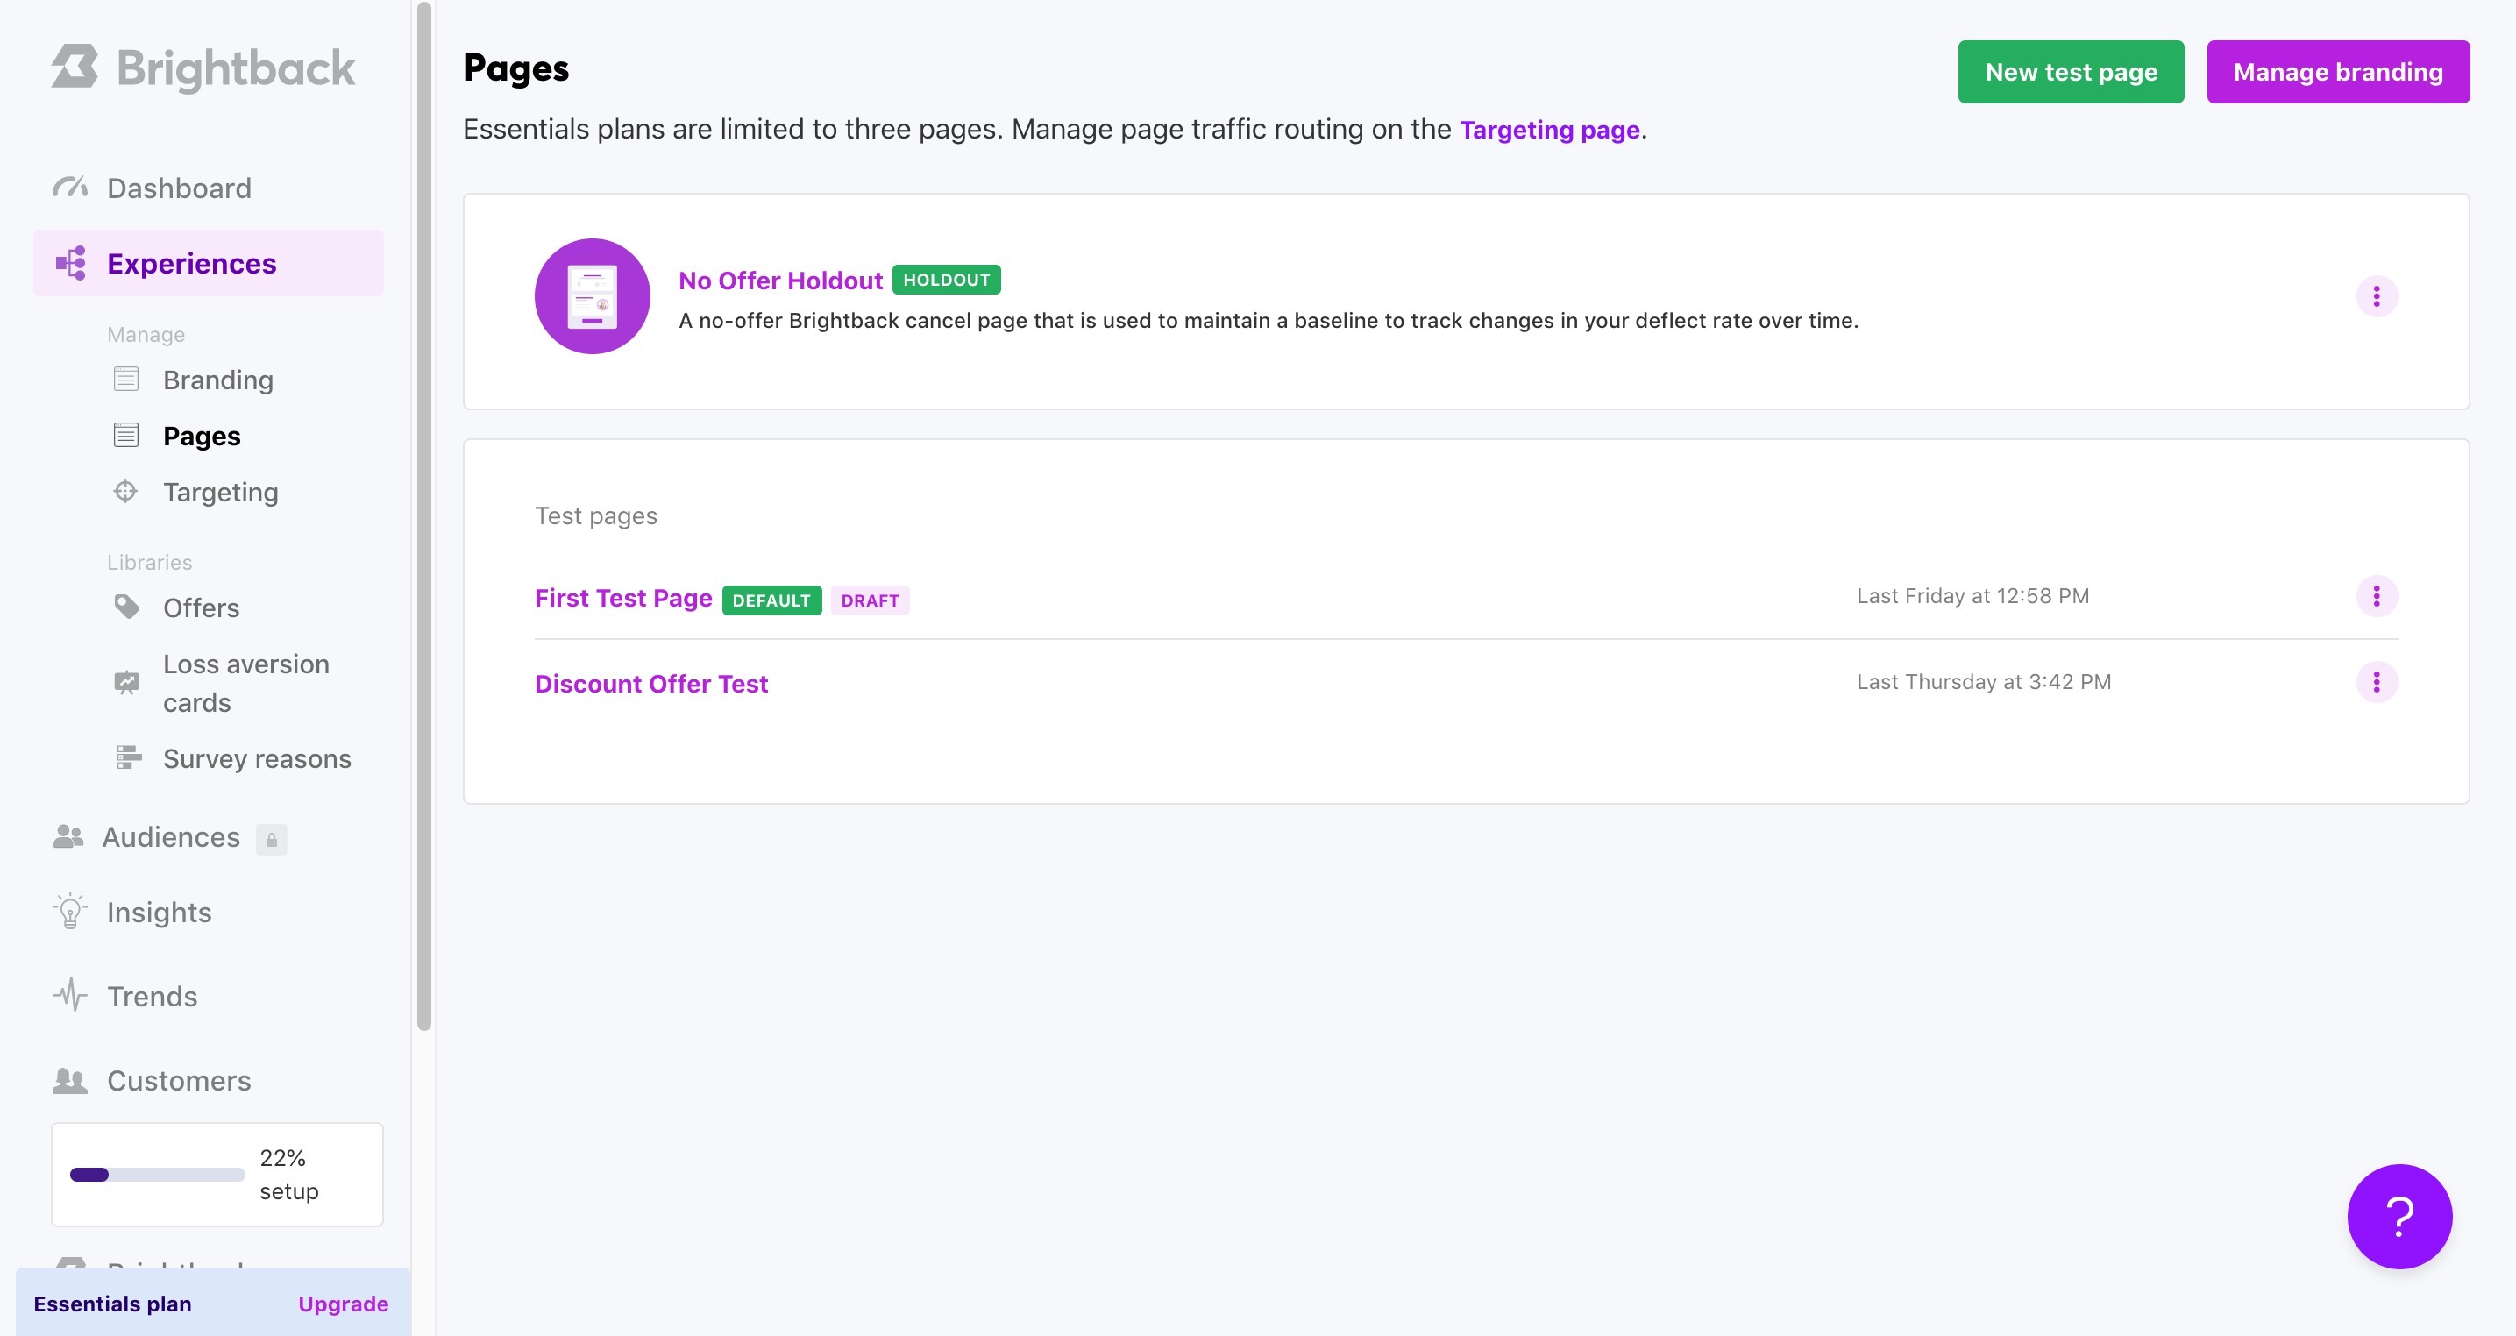Open No Offer Holdout page link
This screenshot has height=1336, width=2516.
click(x=780, y=281)
